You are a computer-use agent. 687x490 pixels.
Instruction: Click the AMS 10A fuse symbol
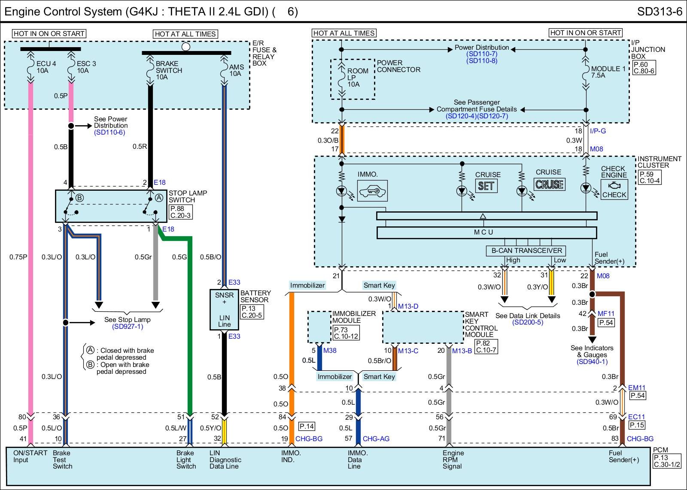pos(224,70)
